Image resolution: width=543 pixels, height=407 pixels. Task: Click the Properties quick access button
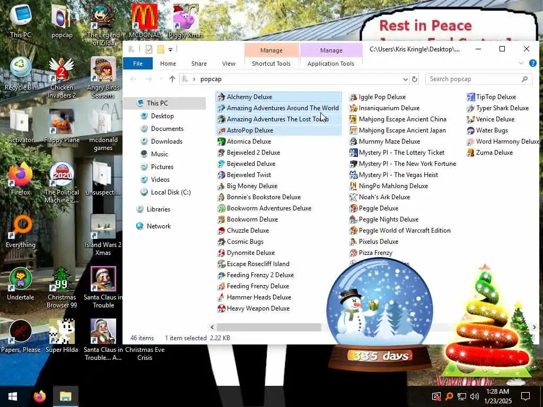click(149, 49)
